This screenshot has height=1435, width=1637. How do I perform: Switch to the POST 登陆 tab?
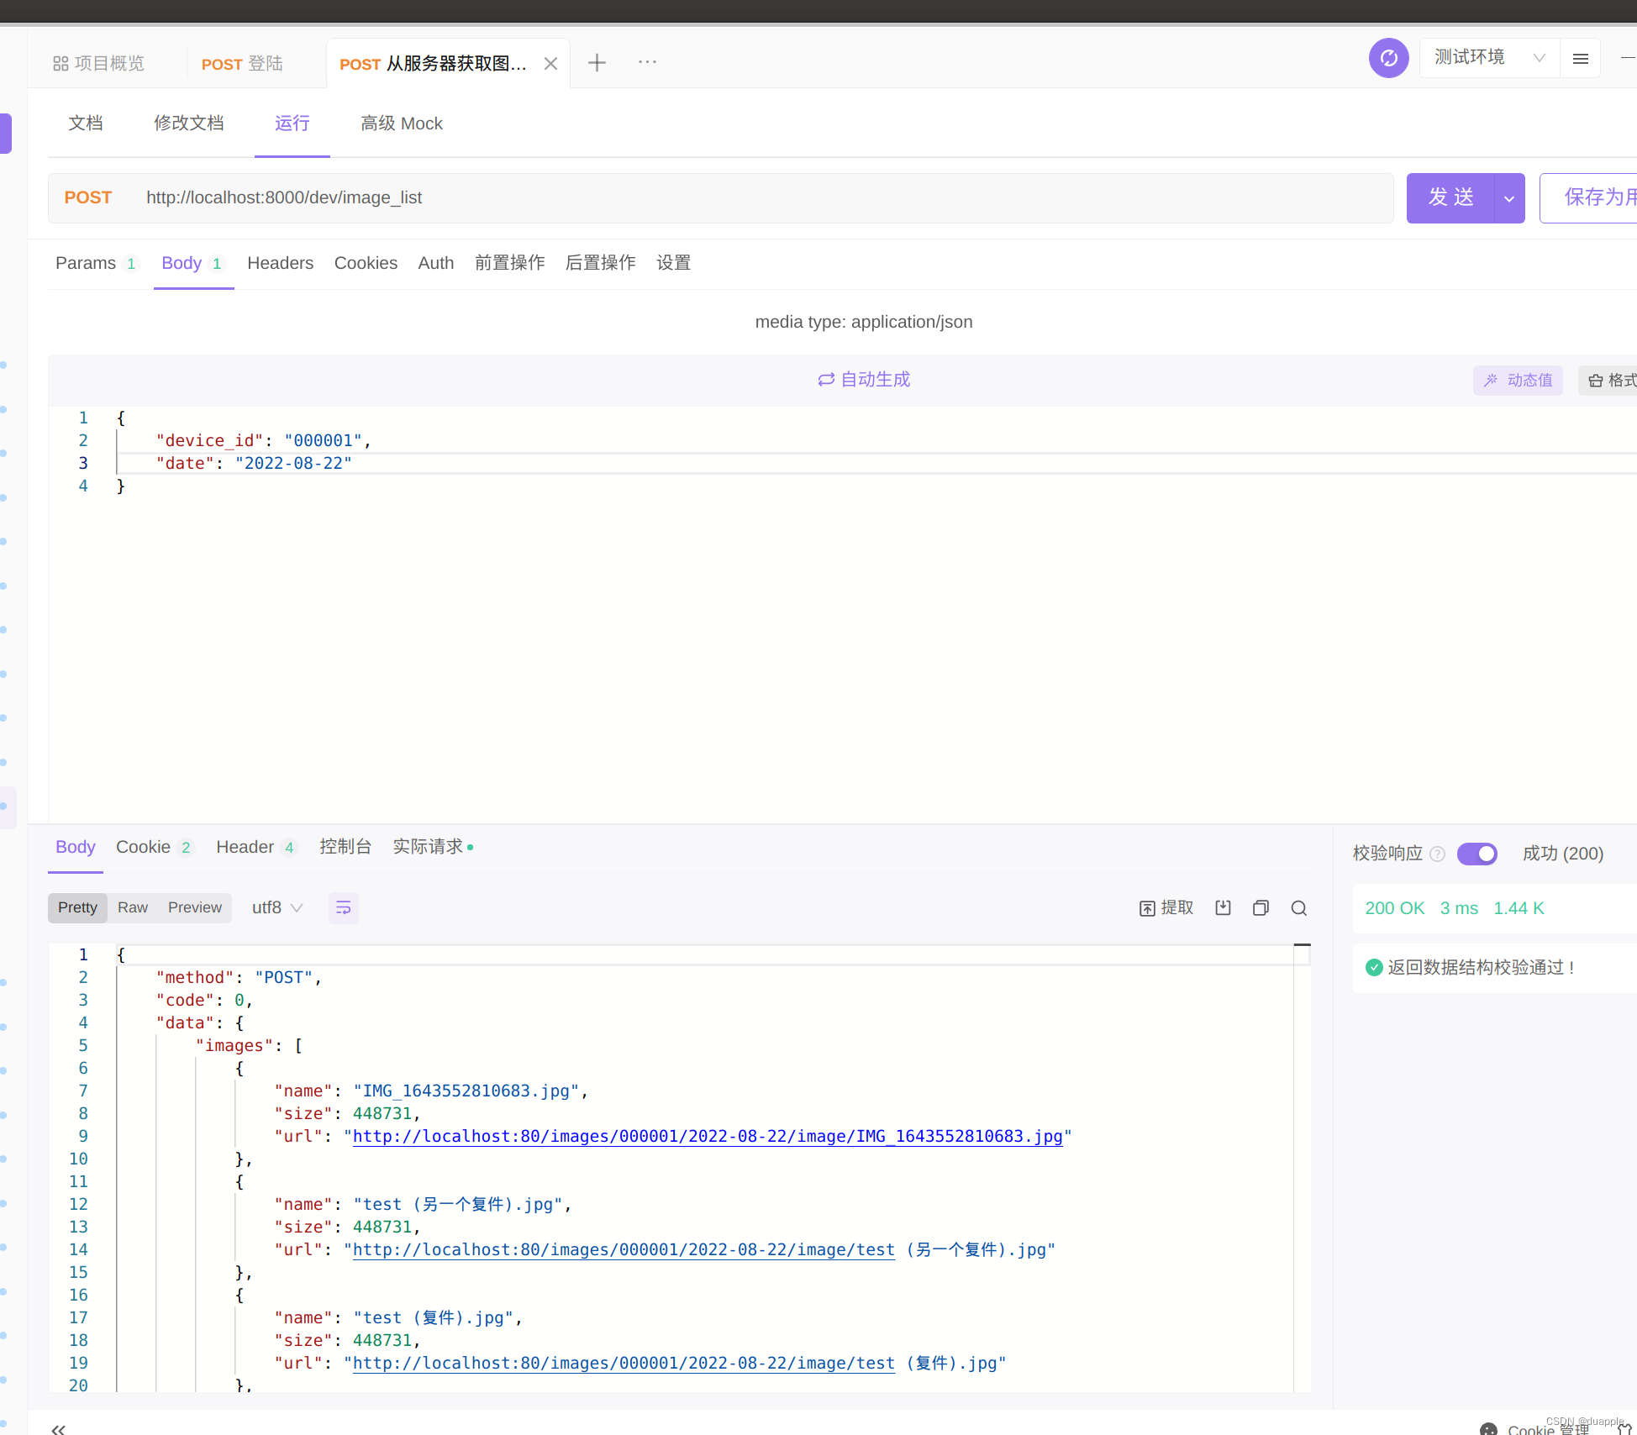click(242, 64)
